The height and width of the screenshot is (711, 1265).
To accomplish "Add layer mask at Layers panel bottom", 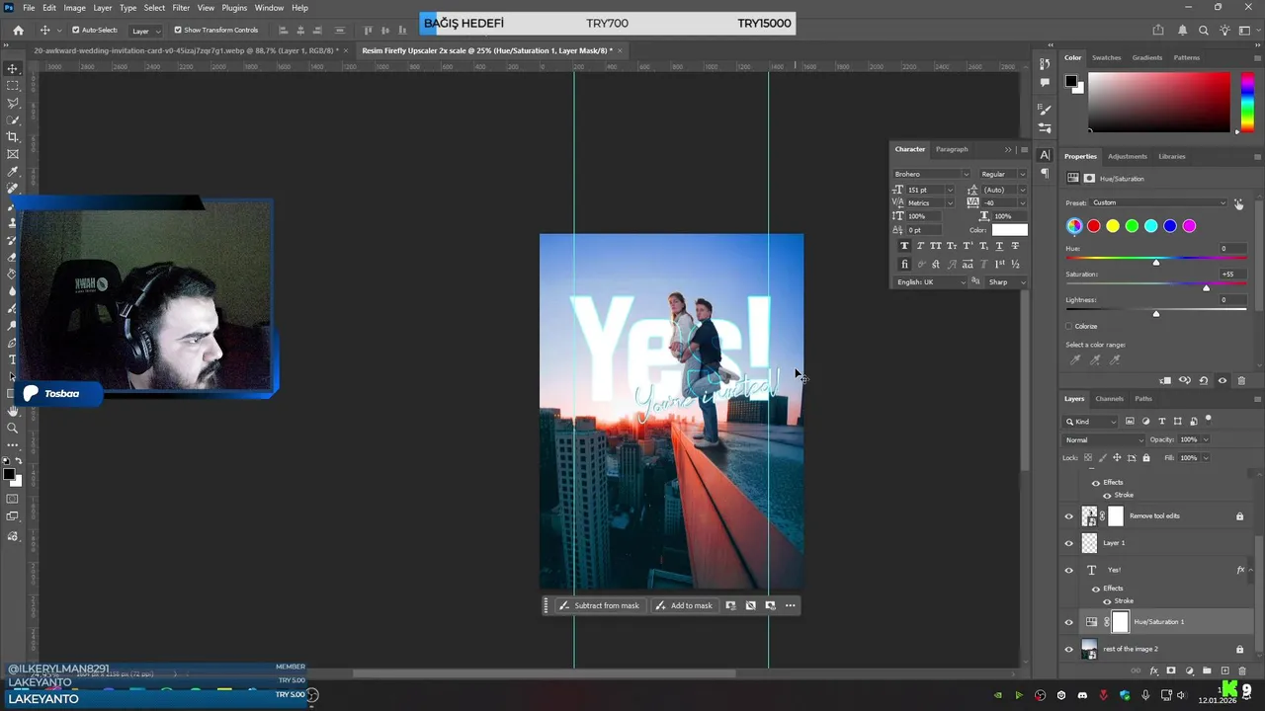I will coord(1171,671).
